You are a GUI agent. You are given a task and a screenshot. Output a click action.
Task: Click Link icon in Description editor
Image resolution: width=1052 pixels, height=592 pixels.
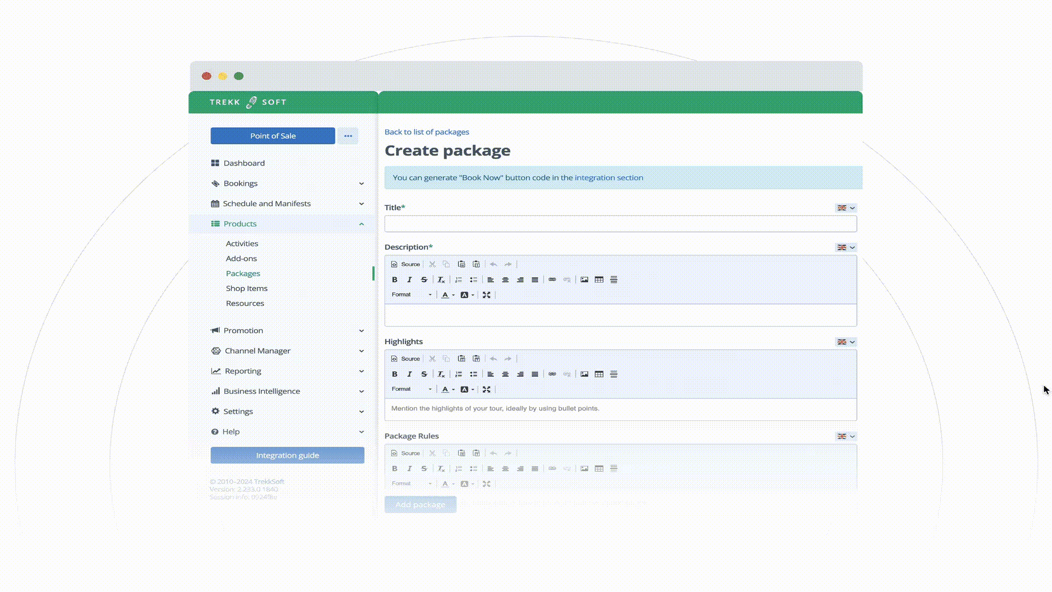pyautogui.click(x=552, y=280)
